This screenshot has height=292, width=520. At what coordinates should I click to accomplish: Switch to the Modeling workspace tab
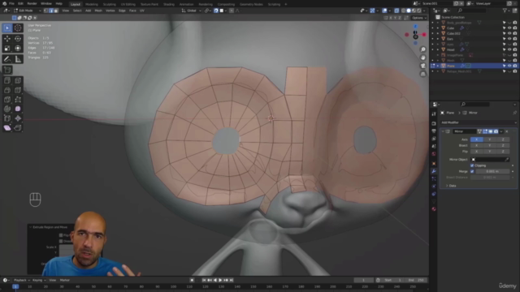92,4
